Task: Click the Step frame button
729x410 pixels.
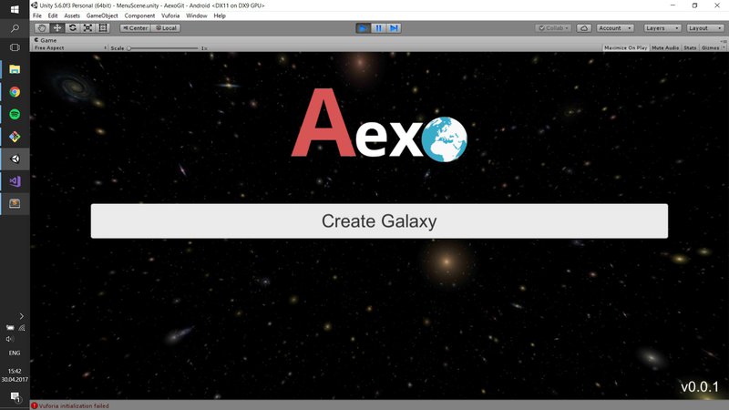Action: coord(394,28)
